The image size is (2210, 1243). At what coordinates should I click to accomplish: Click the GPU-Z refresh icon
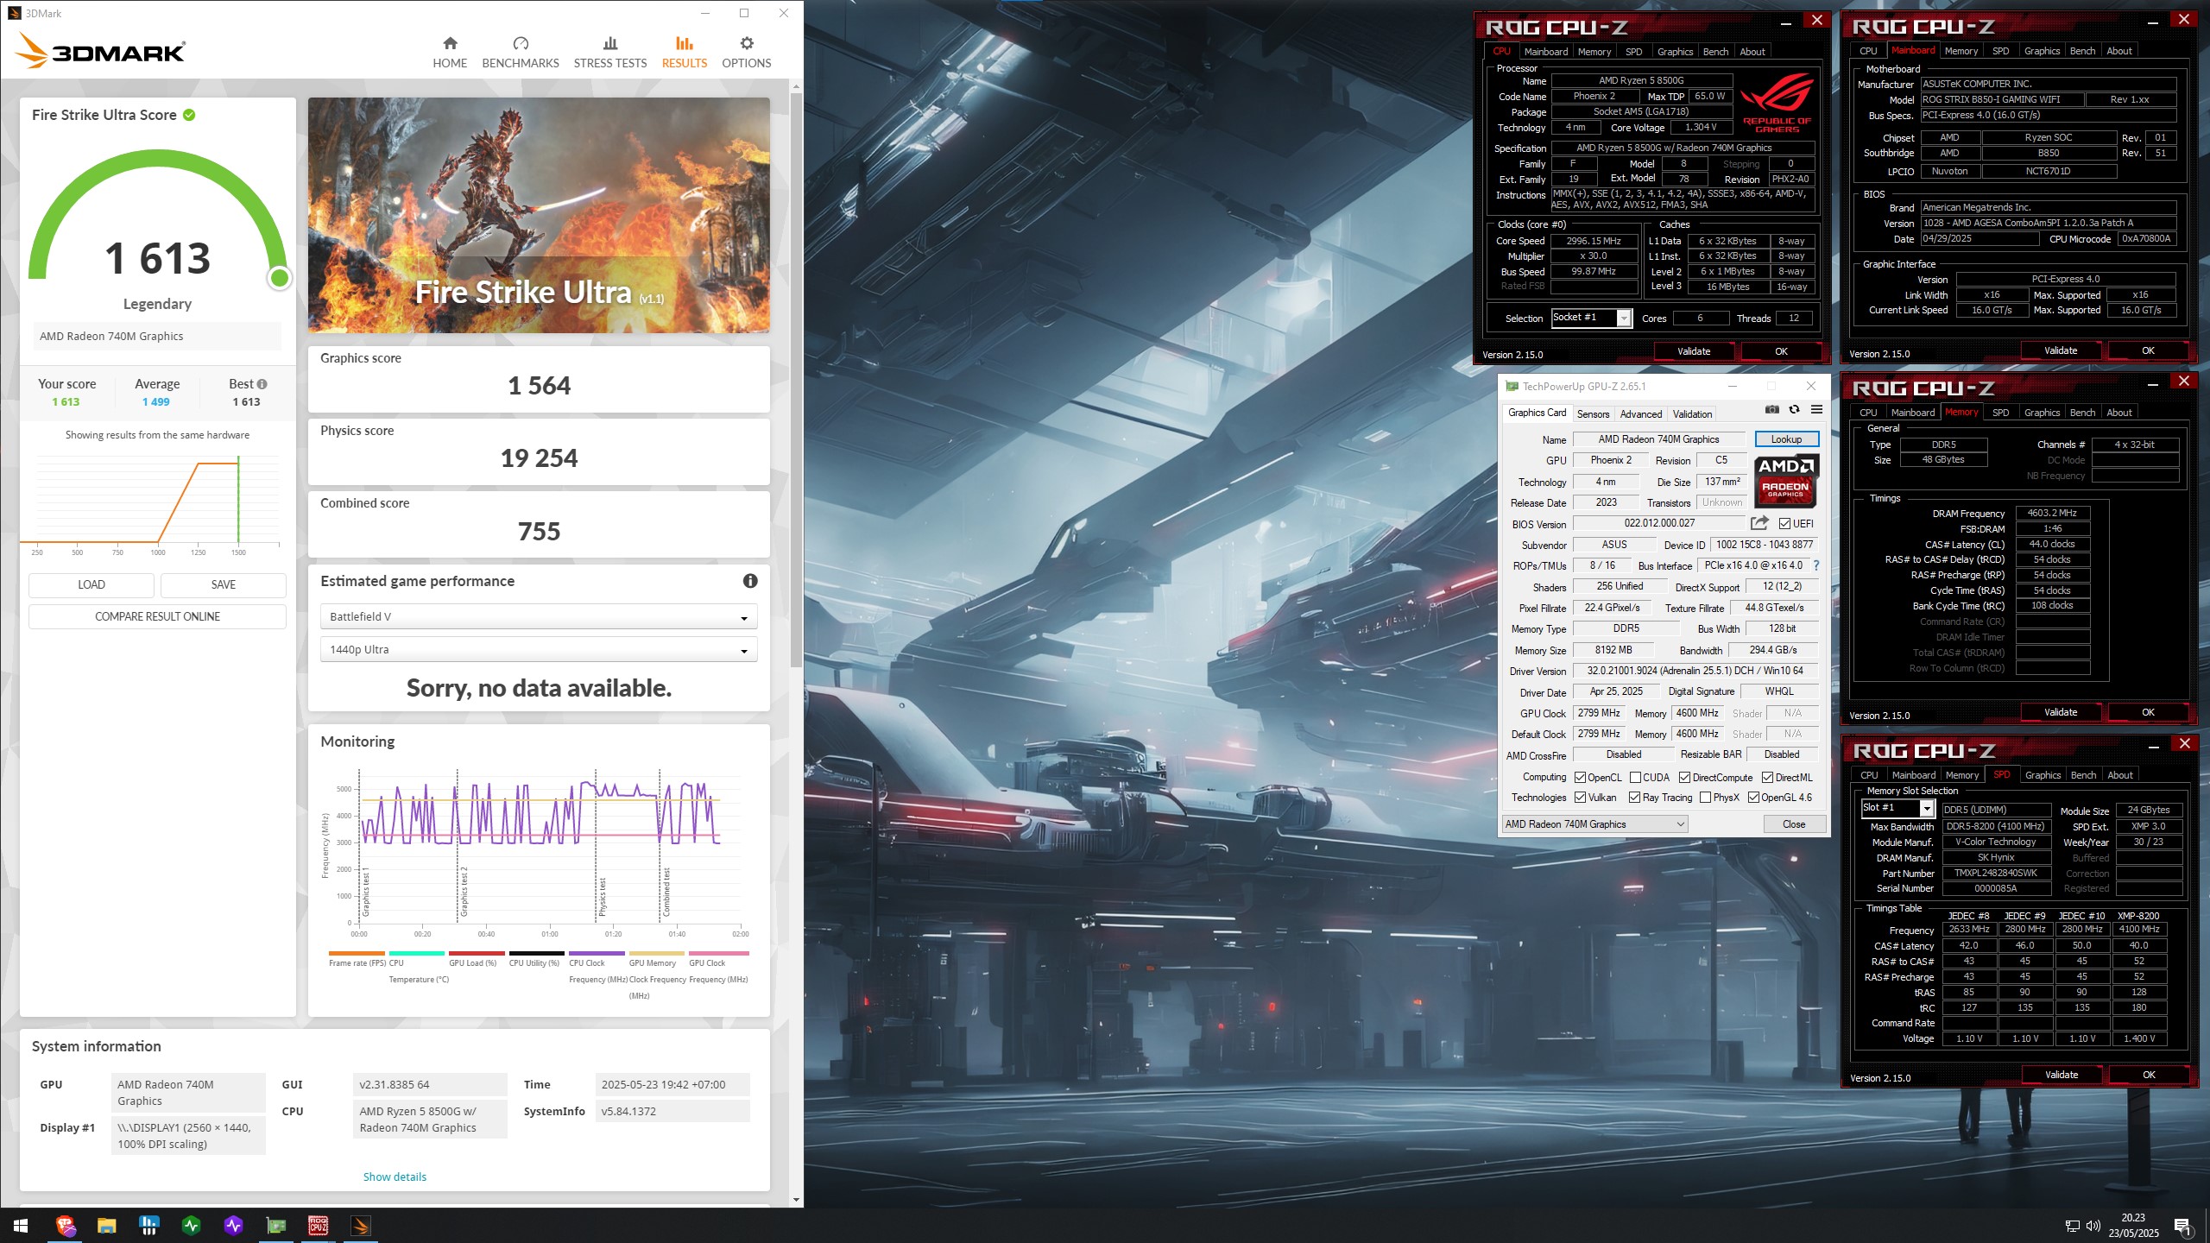(1794, 410)
